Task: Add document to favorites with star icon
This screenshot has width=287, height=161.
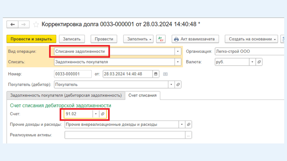Action: click(x=36, y=24)
